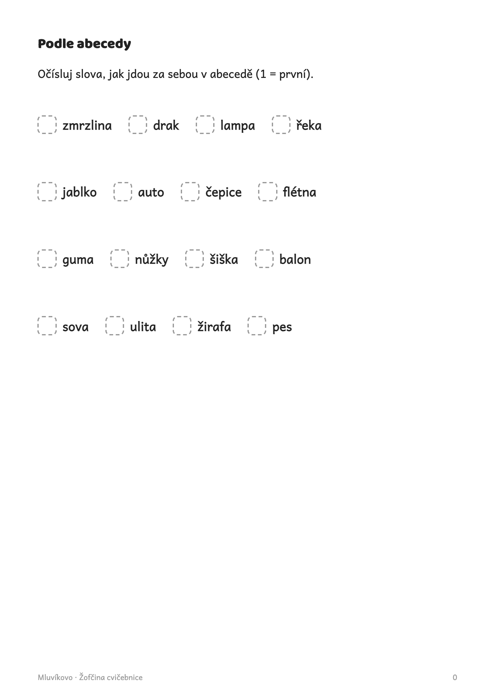Click the footer text Mluvíkovo Žofčina cvičebnice

coord(90,677)
